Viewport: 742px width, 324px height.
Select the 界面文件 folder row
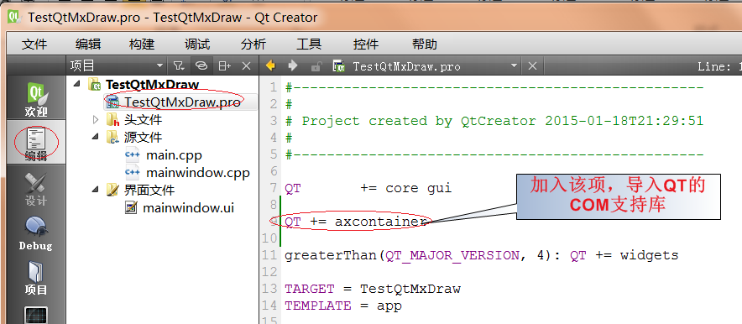pyautogui.click(x=149, y=191)
